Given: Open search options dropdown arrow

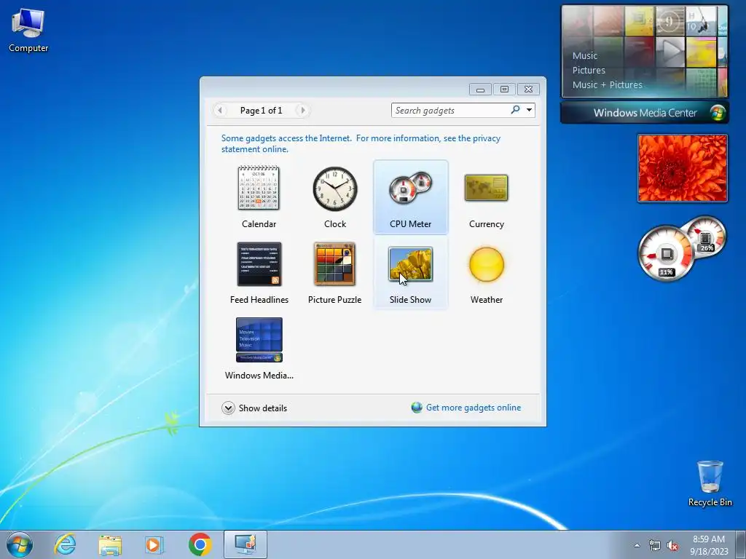Looking at the screenshot, I should coord(529,111).
